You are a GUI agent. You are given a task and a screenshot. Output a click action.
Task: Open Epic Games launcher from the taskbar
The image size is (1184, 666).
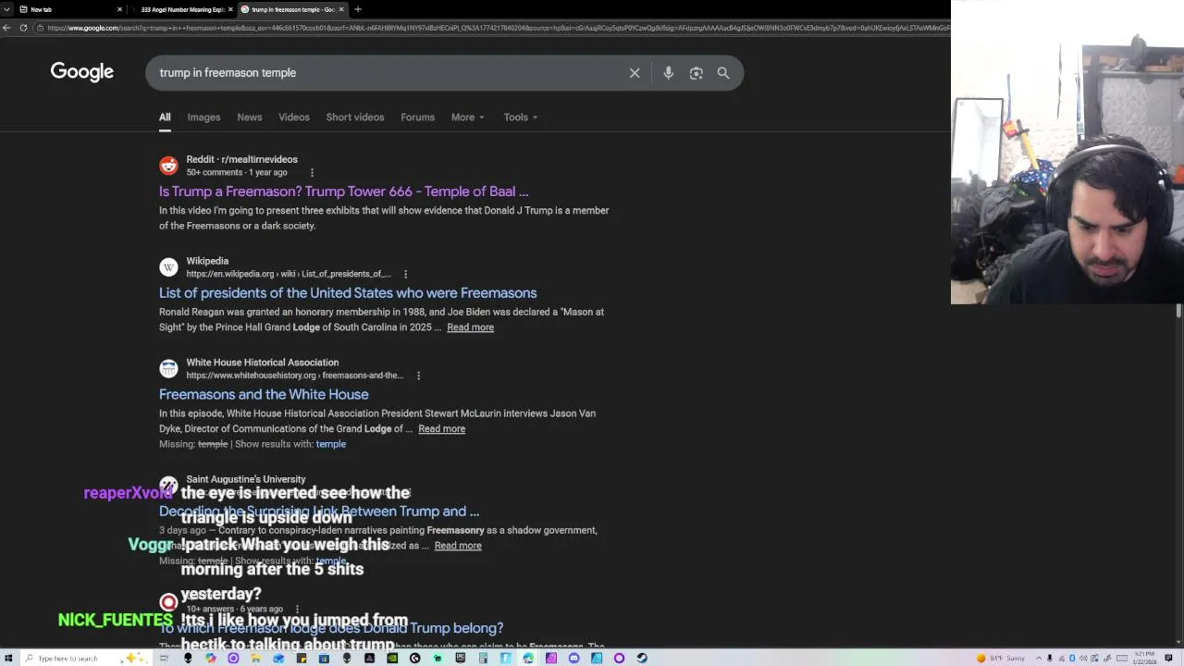click(x=460, y=658)
